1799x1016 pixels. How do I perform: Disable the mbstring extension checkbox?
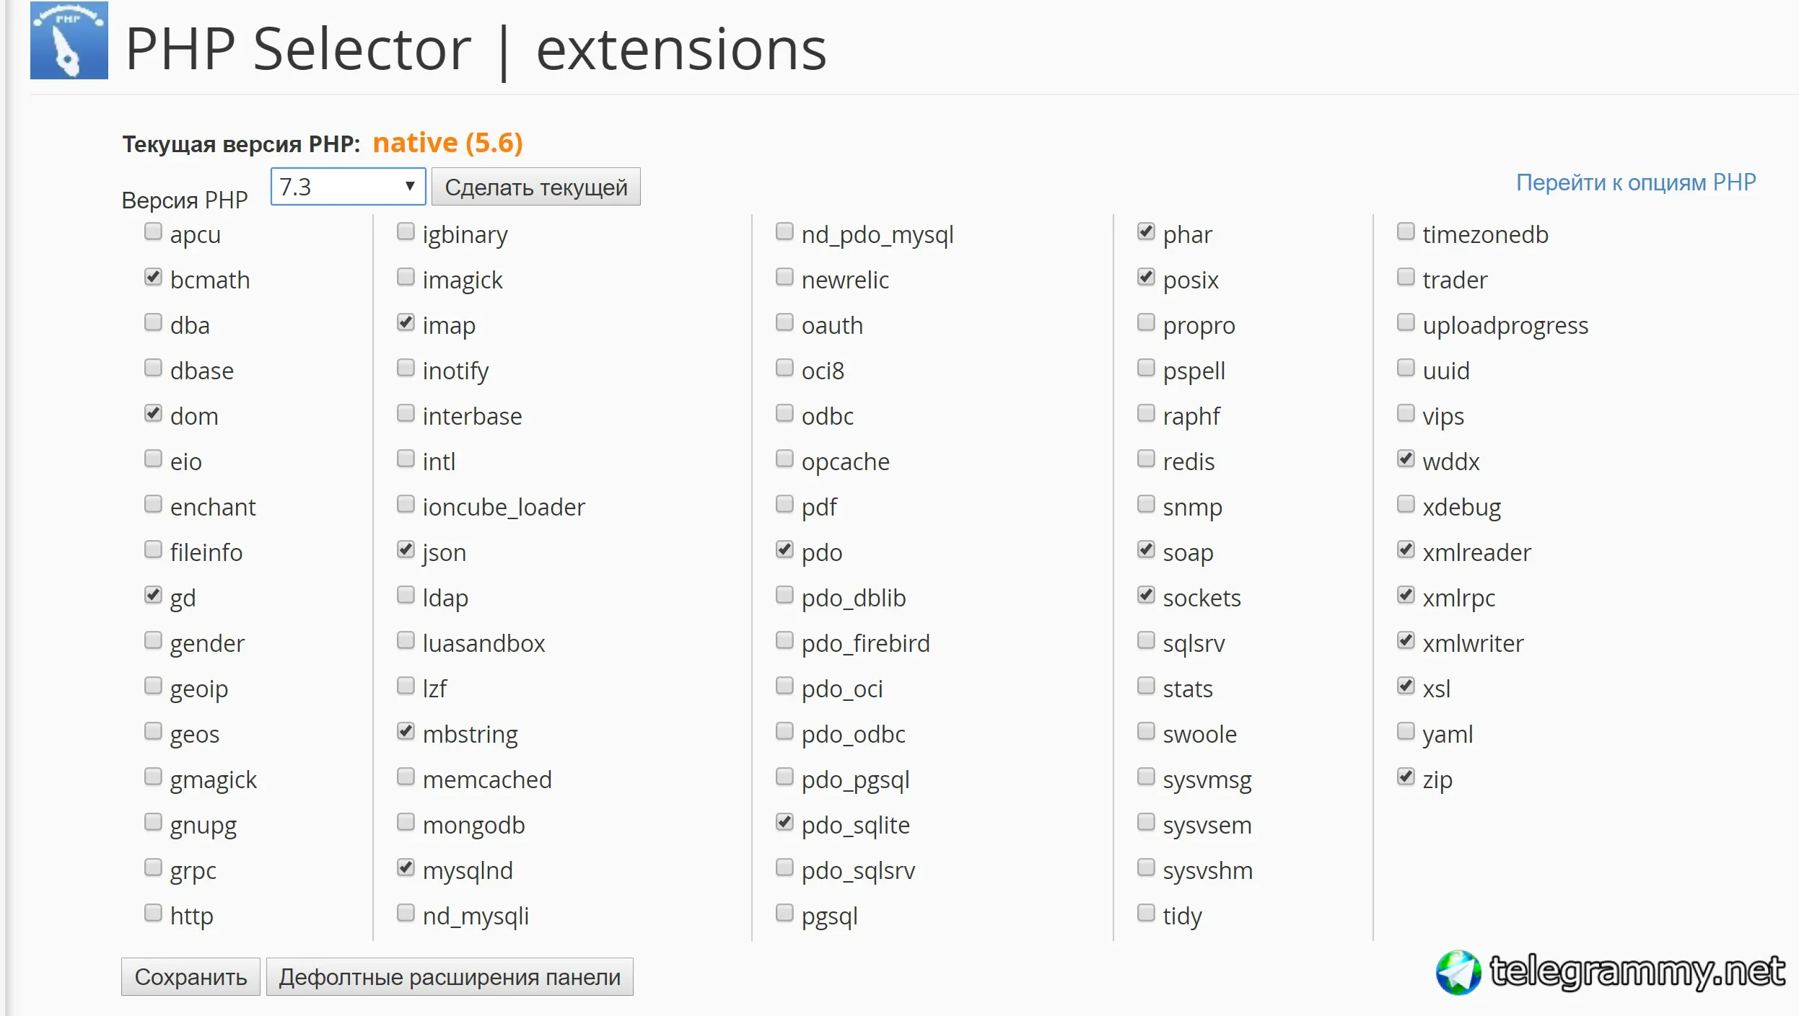pos(406,731)
